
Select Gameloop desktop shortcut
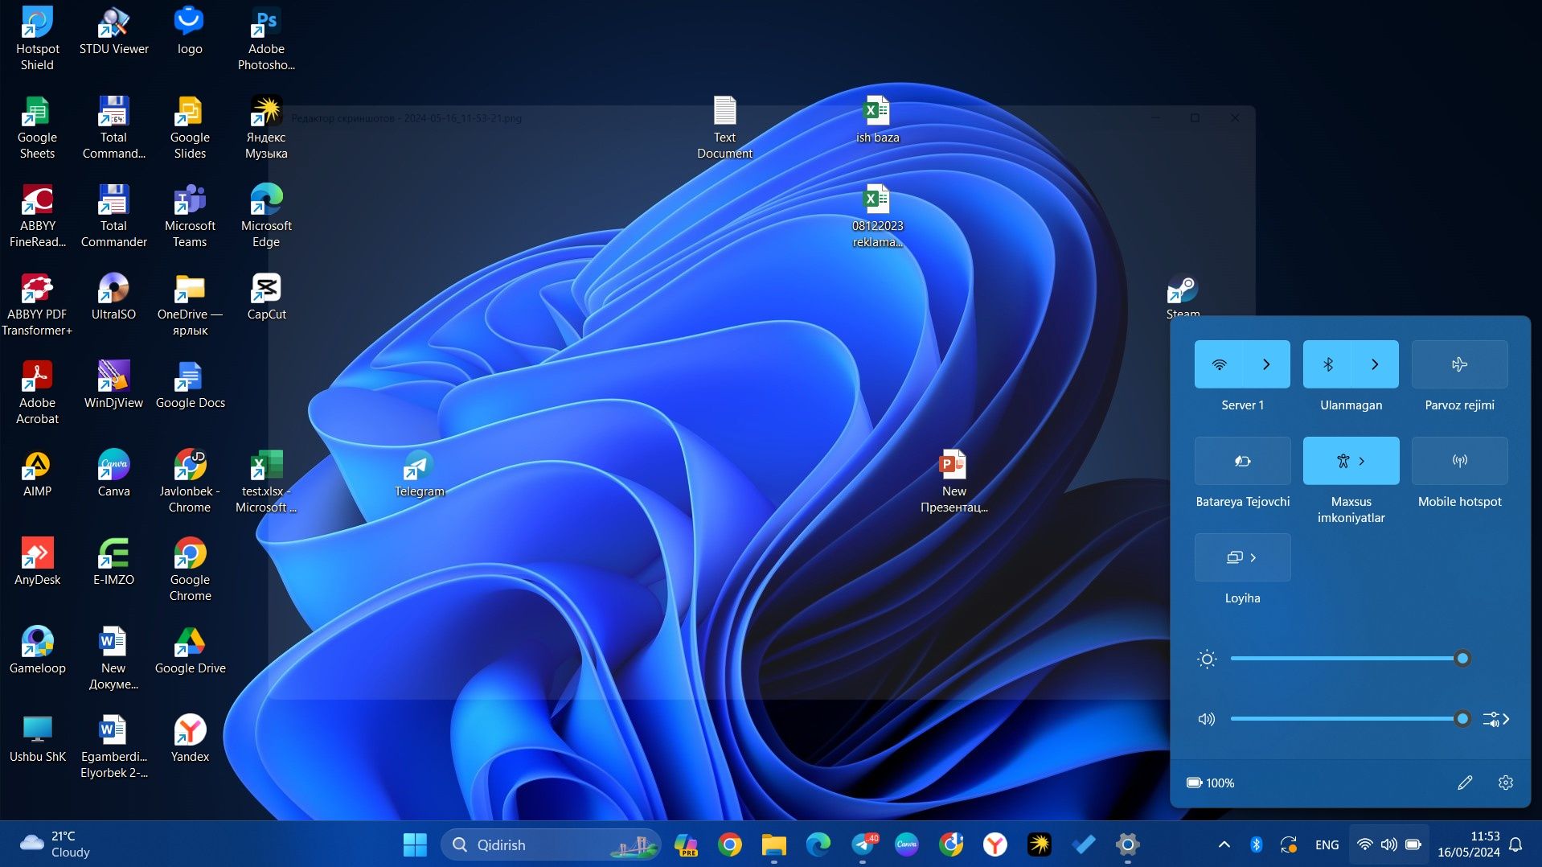point(37,650)
